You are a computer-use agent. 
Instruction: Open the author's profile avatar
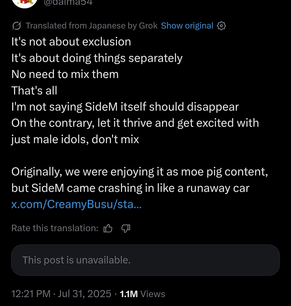click(25, 3)
